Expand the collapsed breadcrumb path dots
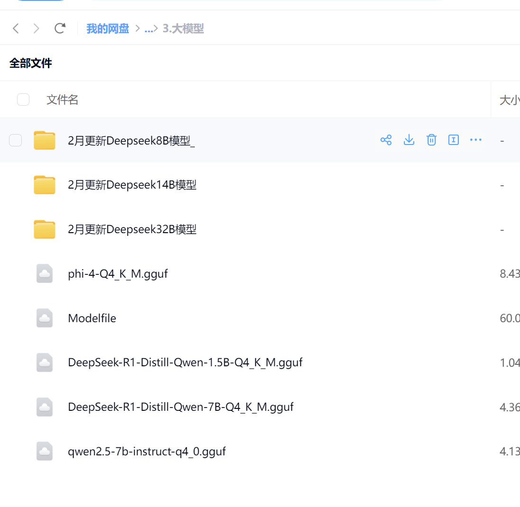 click(149, 28)
